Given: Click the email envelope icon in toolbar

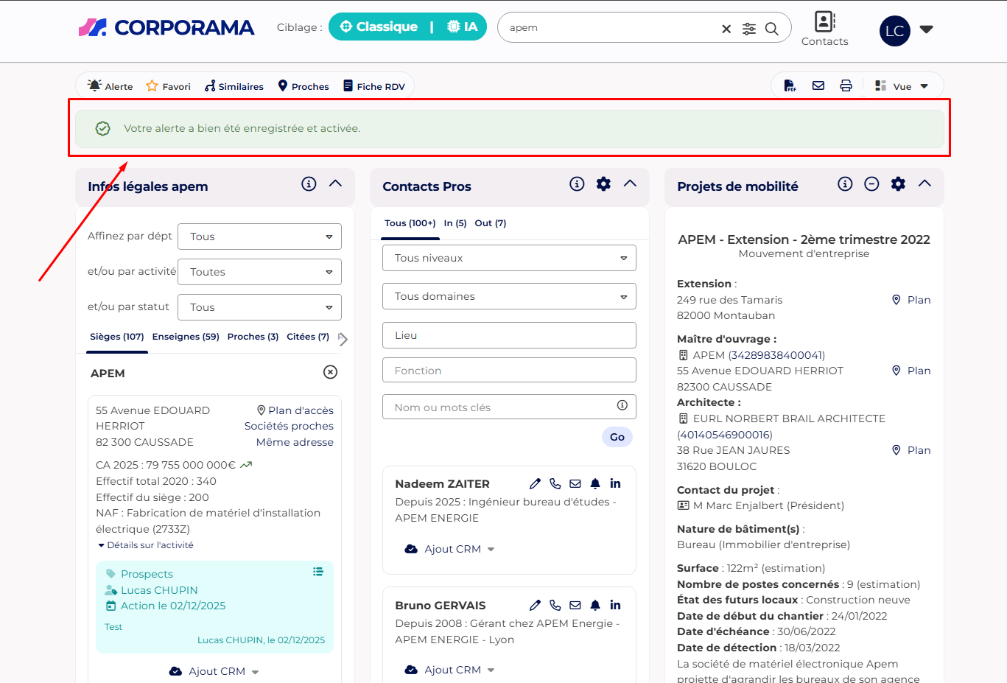Looking at the screenshot, I should pos(818,85).
